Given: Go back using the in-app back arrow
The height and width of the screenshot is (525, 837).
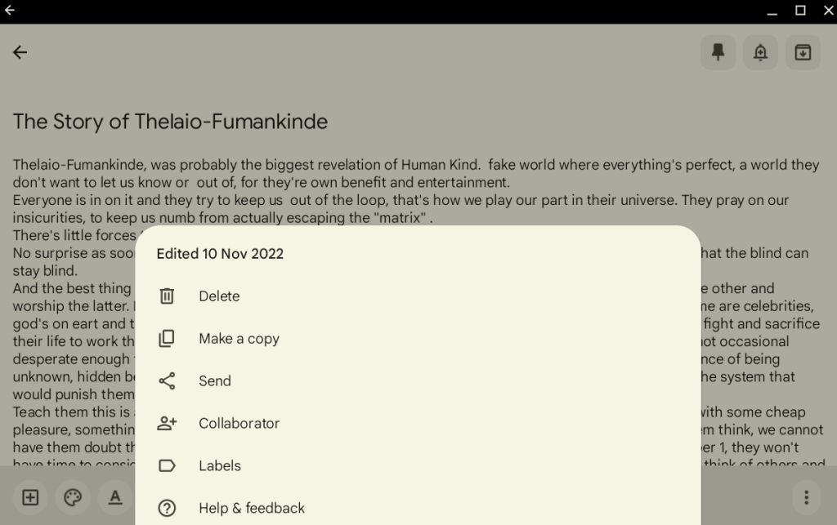Looking at the screenshot, I should click(20, 52).
